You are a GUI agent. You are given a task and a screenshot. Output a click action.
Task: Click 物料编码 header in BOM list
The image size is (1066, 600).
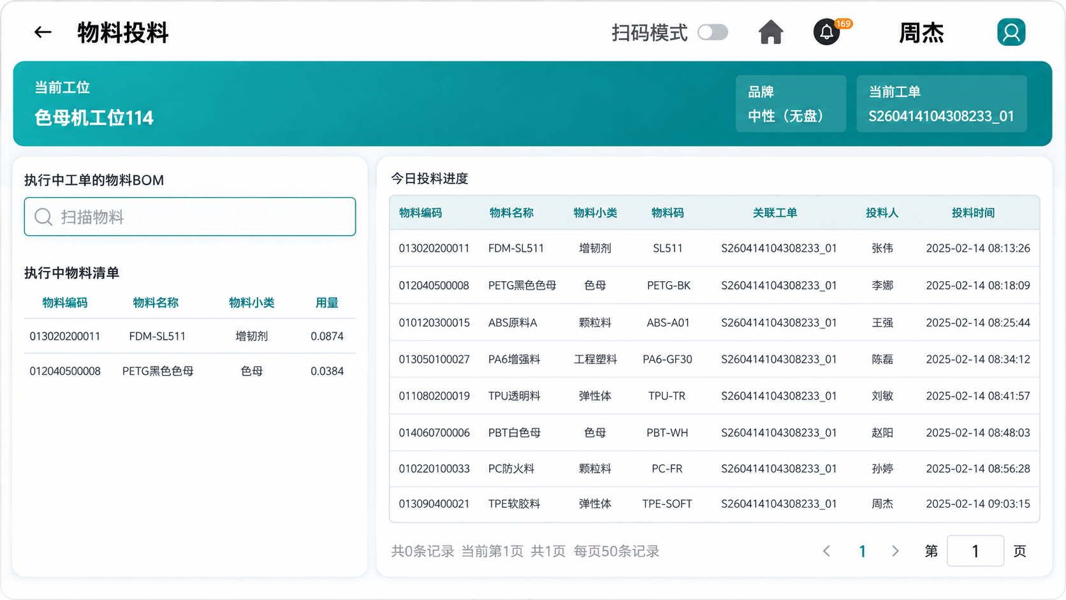(x=65, y=303)
